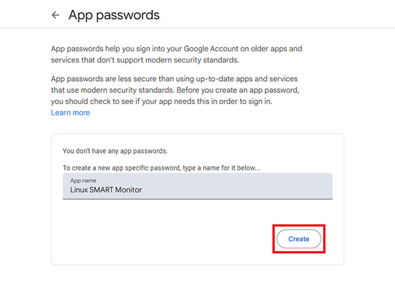Image resolution: width=395 pixels, height=284 pixels.
Task: Click the back arrow icon
Action: 55,15
